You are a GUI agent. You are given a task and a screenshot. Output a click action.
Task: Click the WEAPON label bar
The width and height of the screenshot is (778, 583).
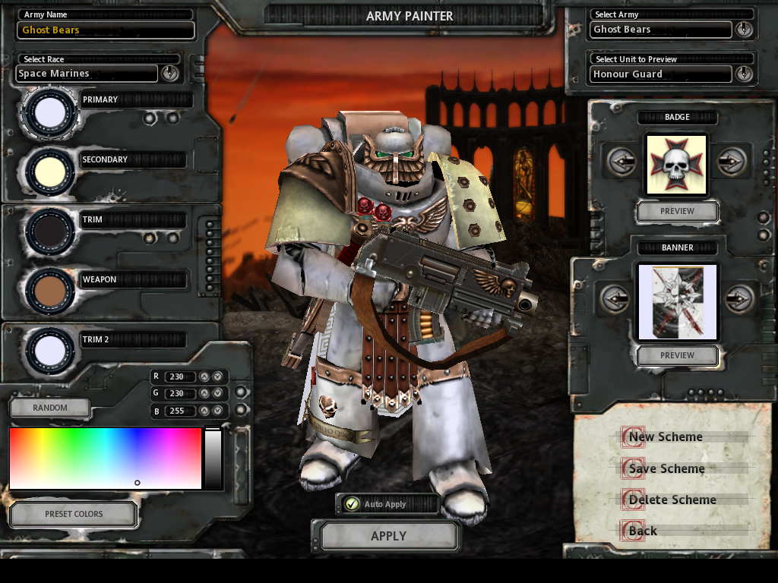click(x=134, y=279)
